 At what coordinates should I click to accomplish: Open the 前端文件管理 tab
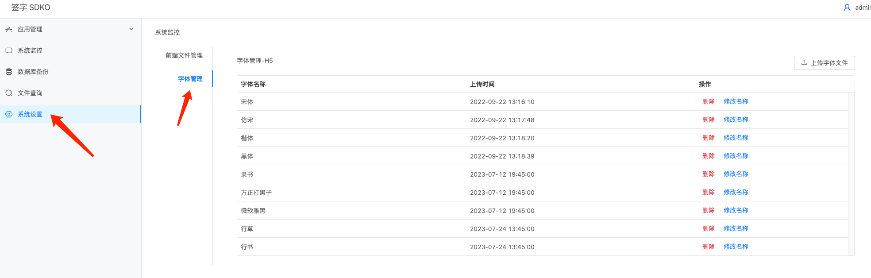pos(184,55)
